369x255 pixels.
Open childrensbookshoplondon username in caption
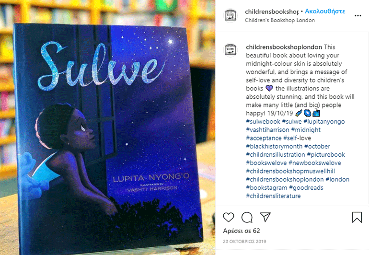coord(284,47)
